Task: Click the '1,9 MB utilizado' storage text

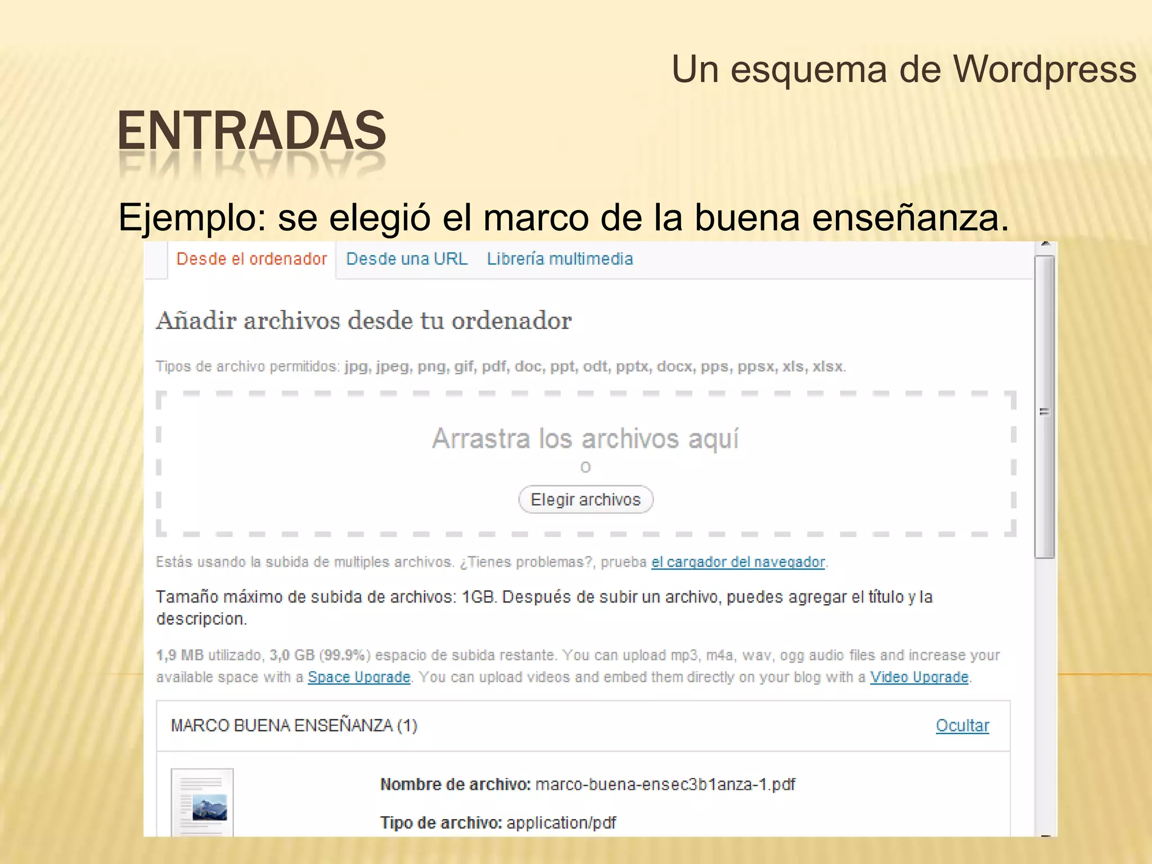Action: tap(209, 655)
